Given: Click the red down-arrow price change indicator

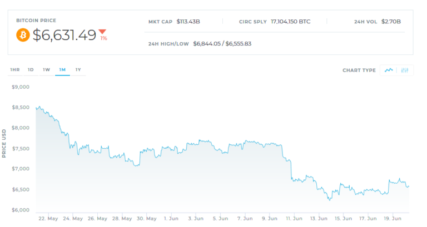Looking at the screenshot, I should pyautogui.click(x=103, y=32).
